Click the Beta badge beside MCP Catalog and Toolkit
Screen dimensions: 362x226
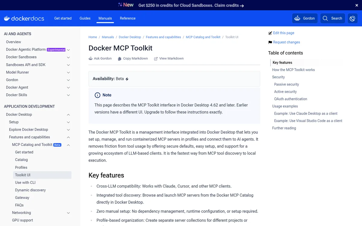57,145
